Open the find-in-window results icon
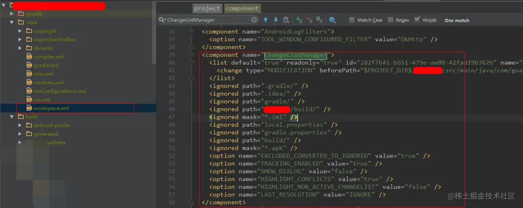 (x=286, y=20)
